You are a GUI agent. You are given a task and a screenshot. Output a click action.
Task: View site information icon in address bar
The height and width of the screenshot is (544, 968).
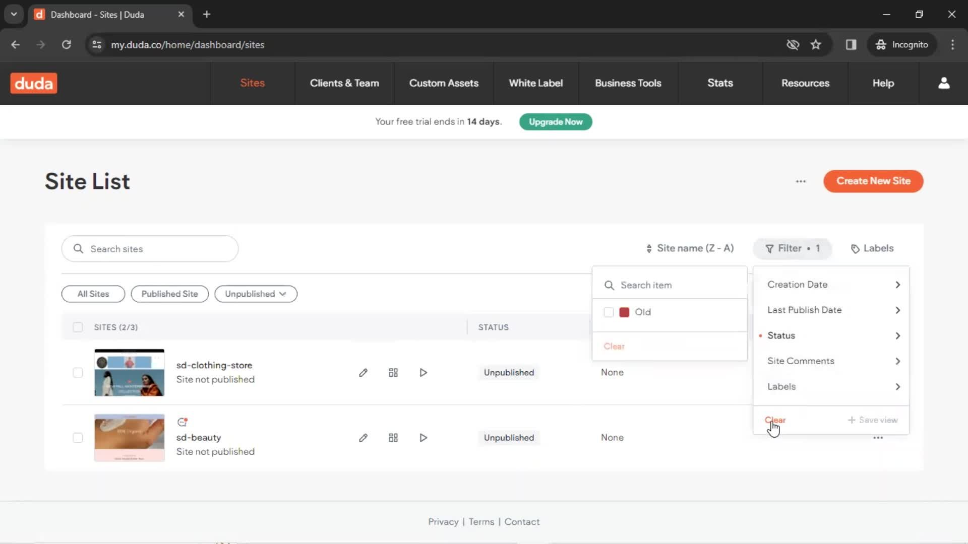(97, 45)
